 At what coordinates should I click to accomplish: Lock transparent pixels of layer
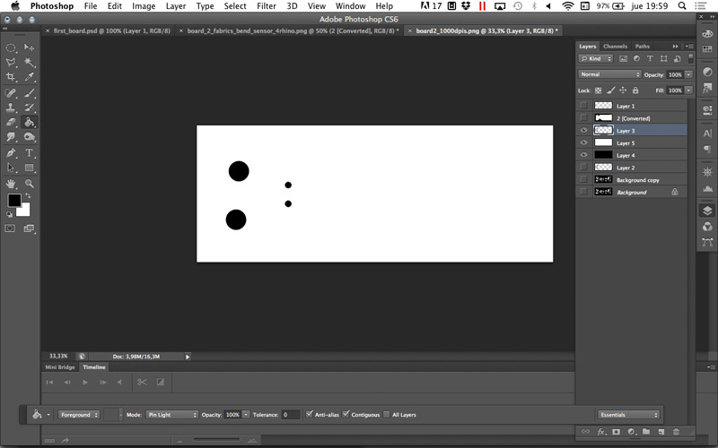pos(598,90)
